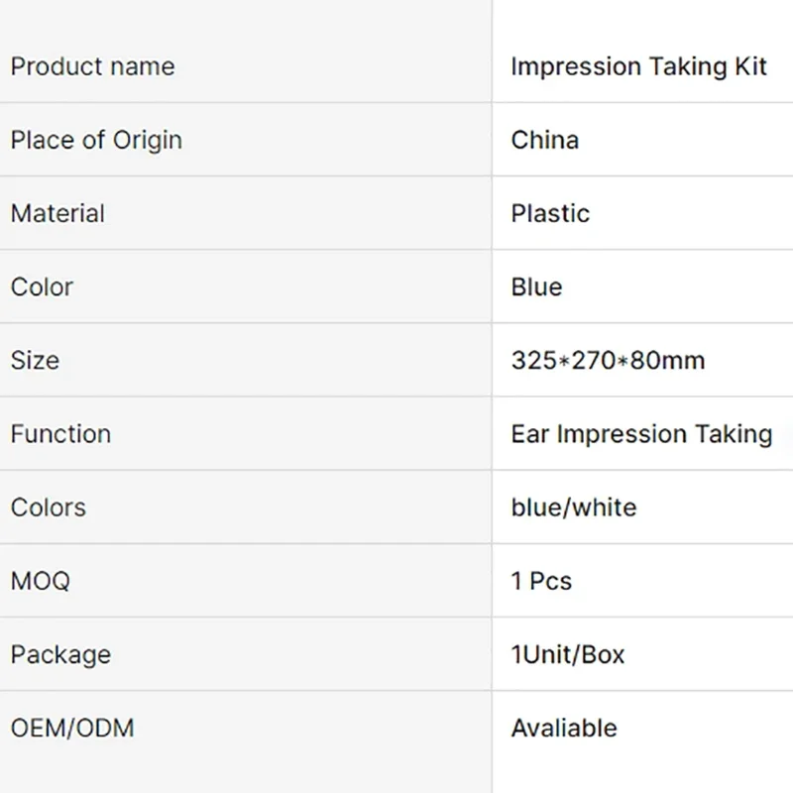Click the Product name label cell
This screenshot has width=793, height=793.
click(245, 66)
